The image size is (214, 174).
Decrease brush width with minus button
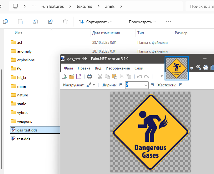tap(121, 85)
